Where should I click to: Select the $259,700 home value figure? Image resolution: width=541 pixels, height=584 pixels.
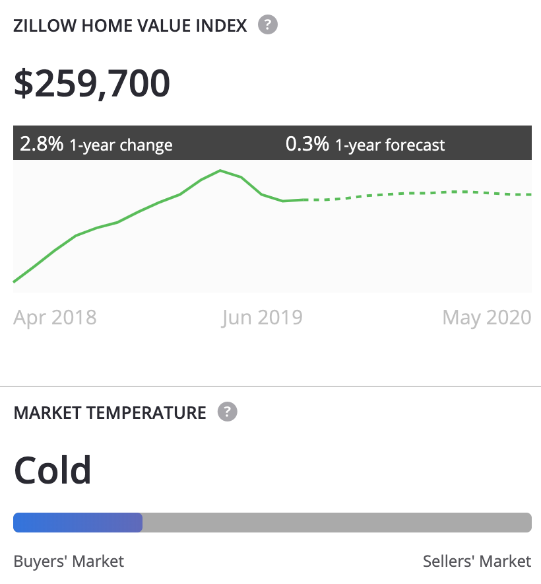92,83
